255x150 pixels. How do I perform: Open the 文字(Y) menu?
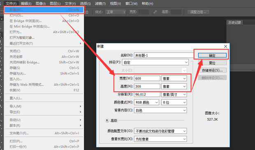(70, 3)
